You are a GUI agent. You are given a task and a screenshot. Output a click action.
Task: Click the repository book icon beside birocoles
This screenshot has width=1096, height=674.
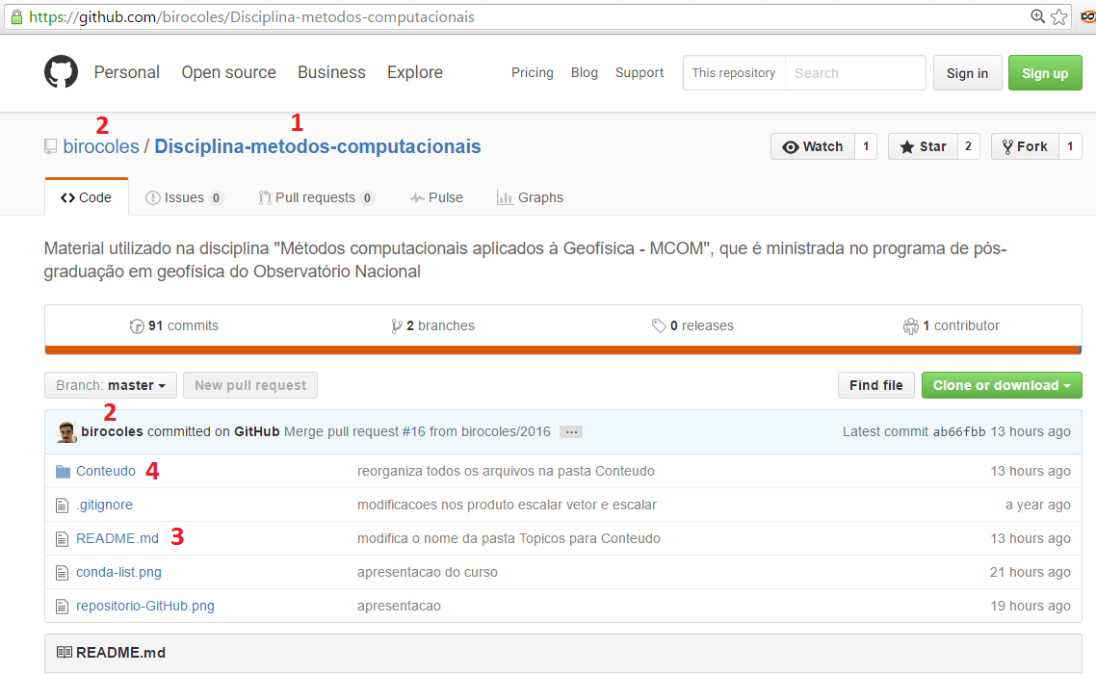(50, 146)
